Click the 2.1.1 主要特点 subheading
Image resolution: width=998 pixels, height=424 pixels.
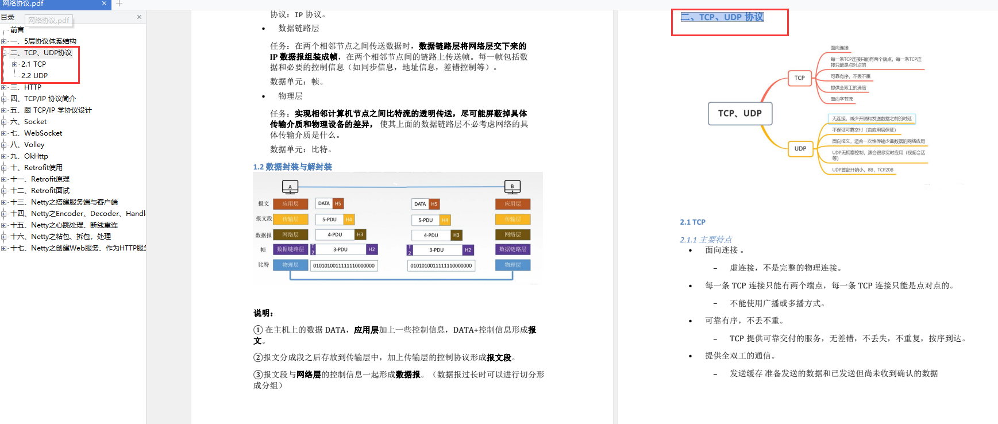(706, 240)
